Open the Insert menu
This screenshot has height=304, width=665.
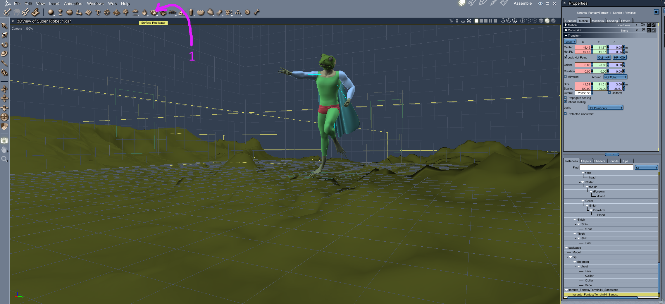pyautogui.click(x=54, y=4)
